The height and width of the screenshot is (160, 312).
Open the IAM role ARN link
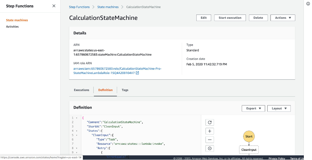pyautogui.click(x=117, y=71)
